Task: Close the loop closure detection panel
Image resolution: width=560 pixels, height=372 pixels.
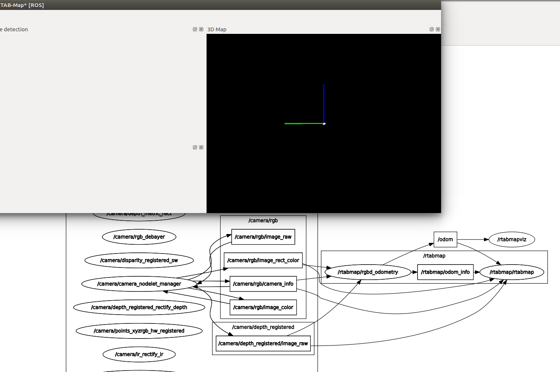Action: (201, 29)
